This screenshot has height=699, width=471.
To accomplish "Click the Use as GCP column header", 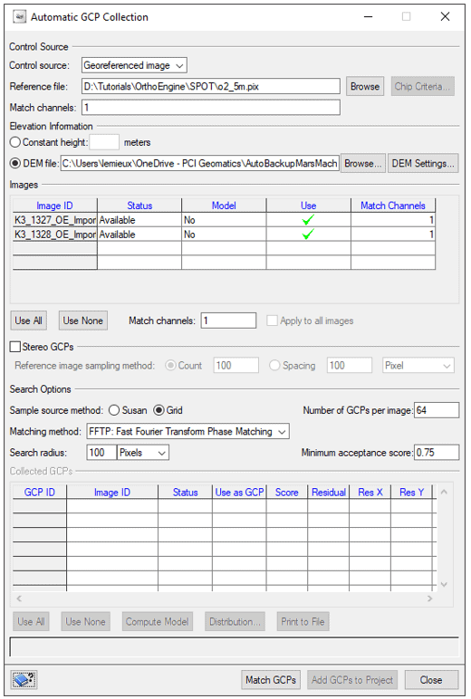I will coord(239,493).
